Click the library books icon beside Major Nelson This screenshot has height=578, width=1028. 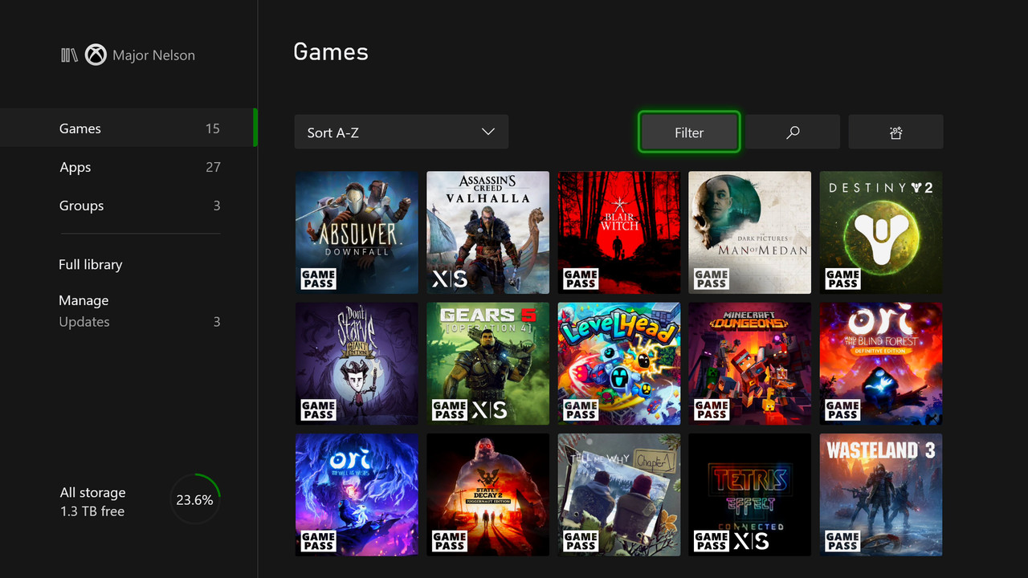click(69, 55)
